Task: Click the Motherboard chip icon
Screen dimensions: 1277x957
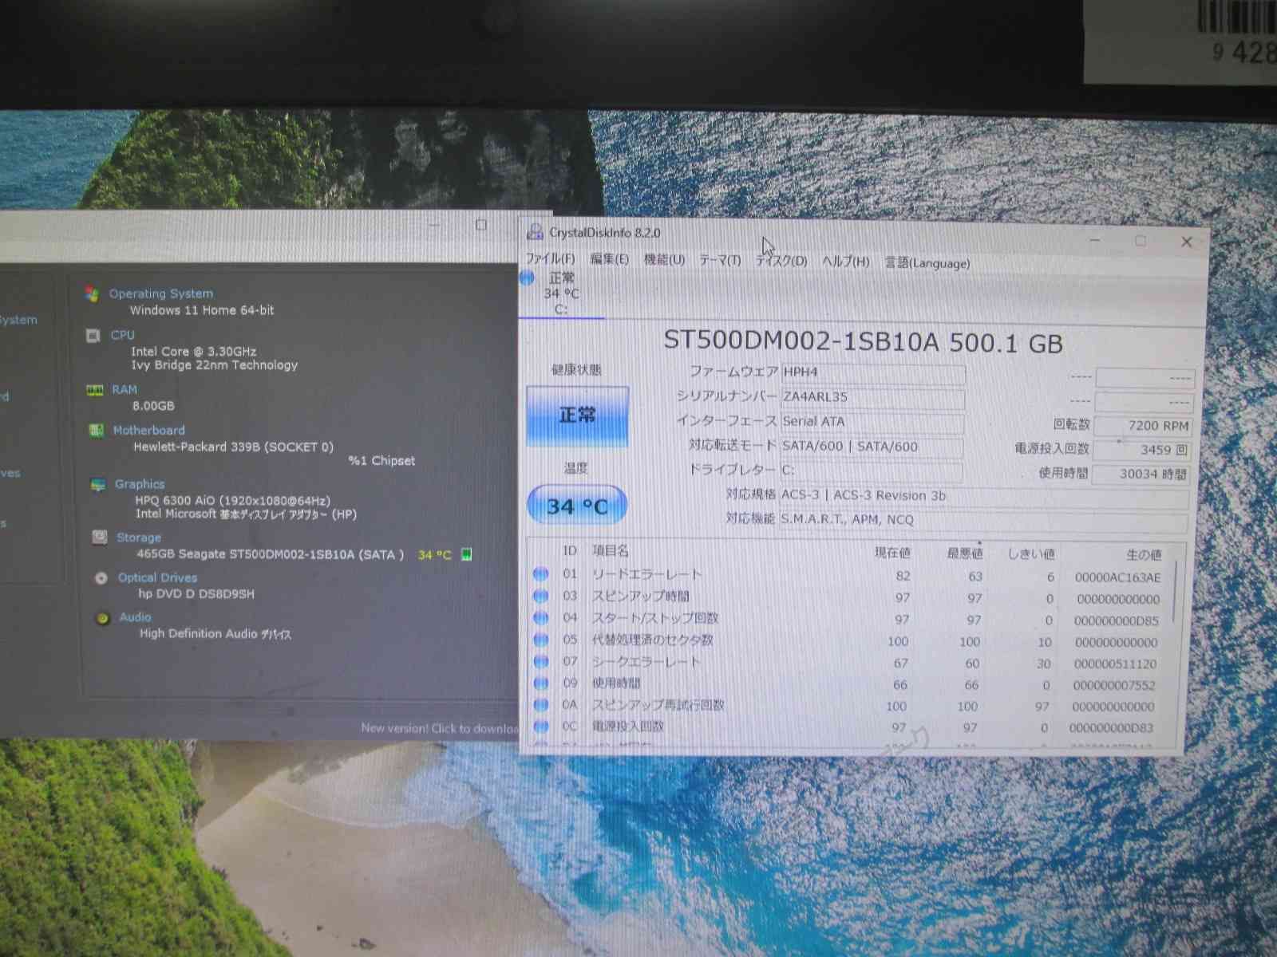Action: pyautogui.click(x=96, y=430)
